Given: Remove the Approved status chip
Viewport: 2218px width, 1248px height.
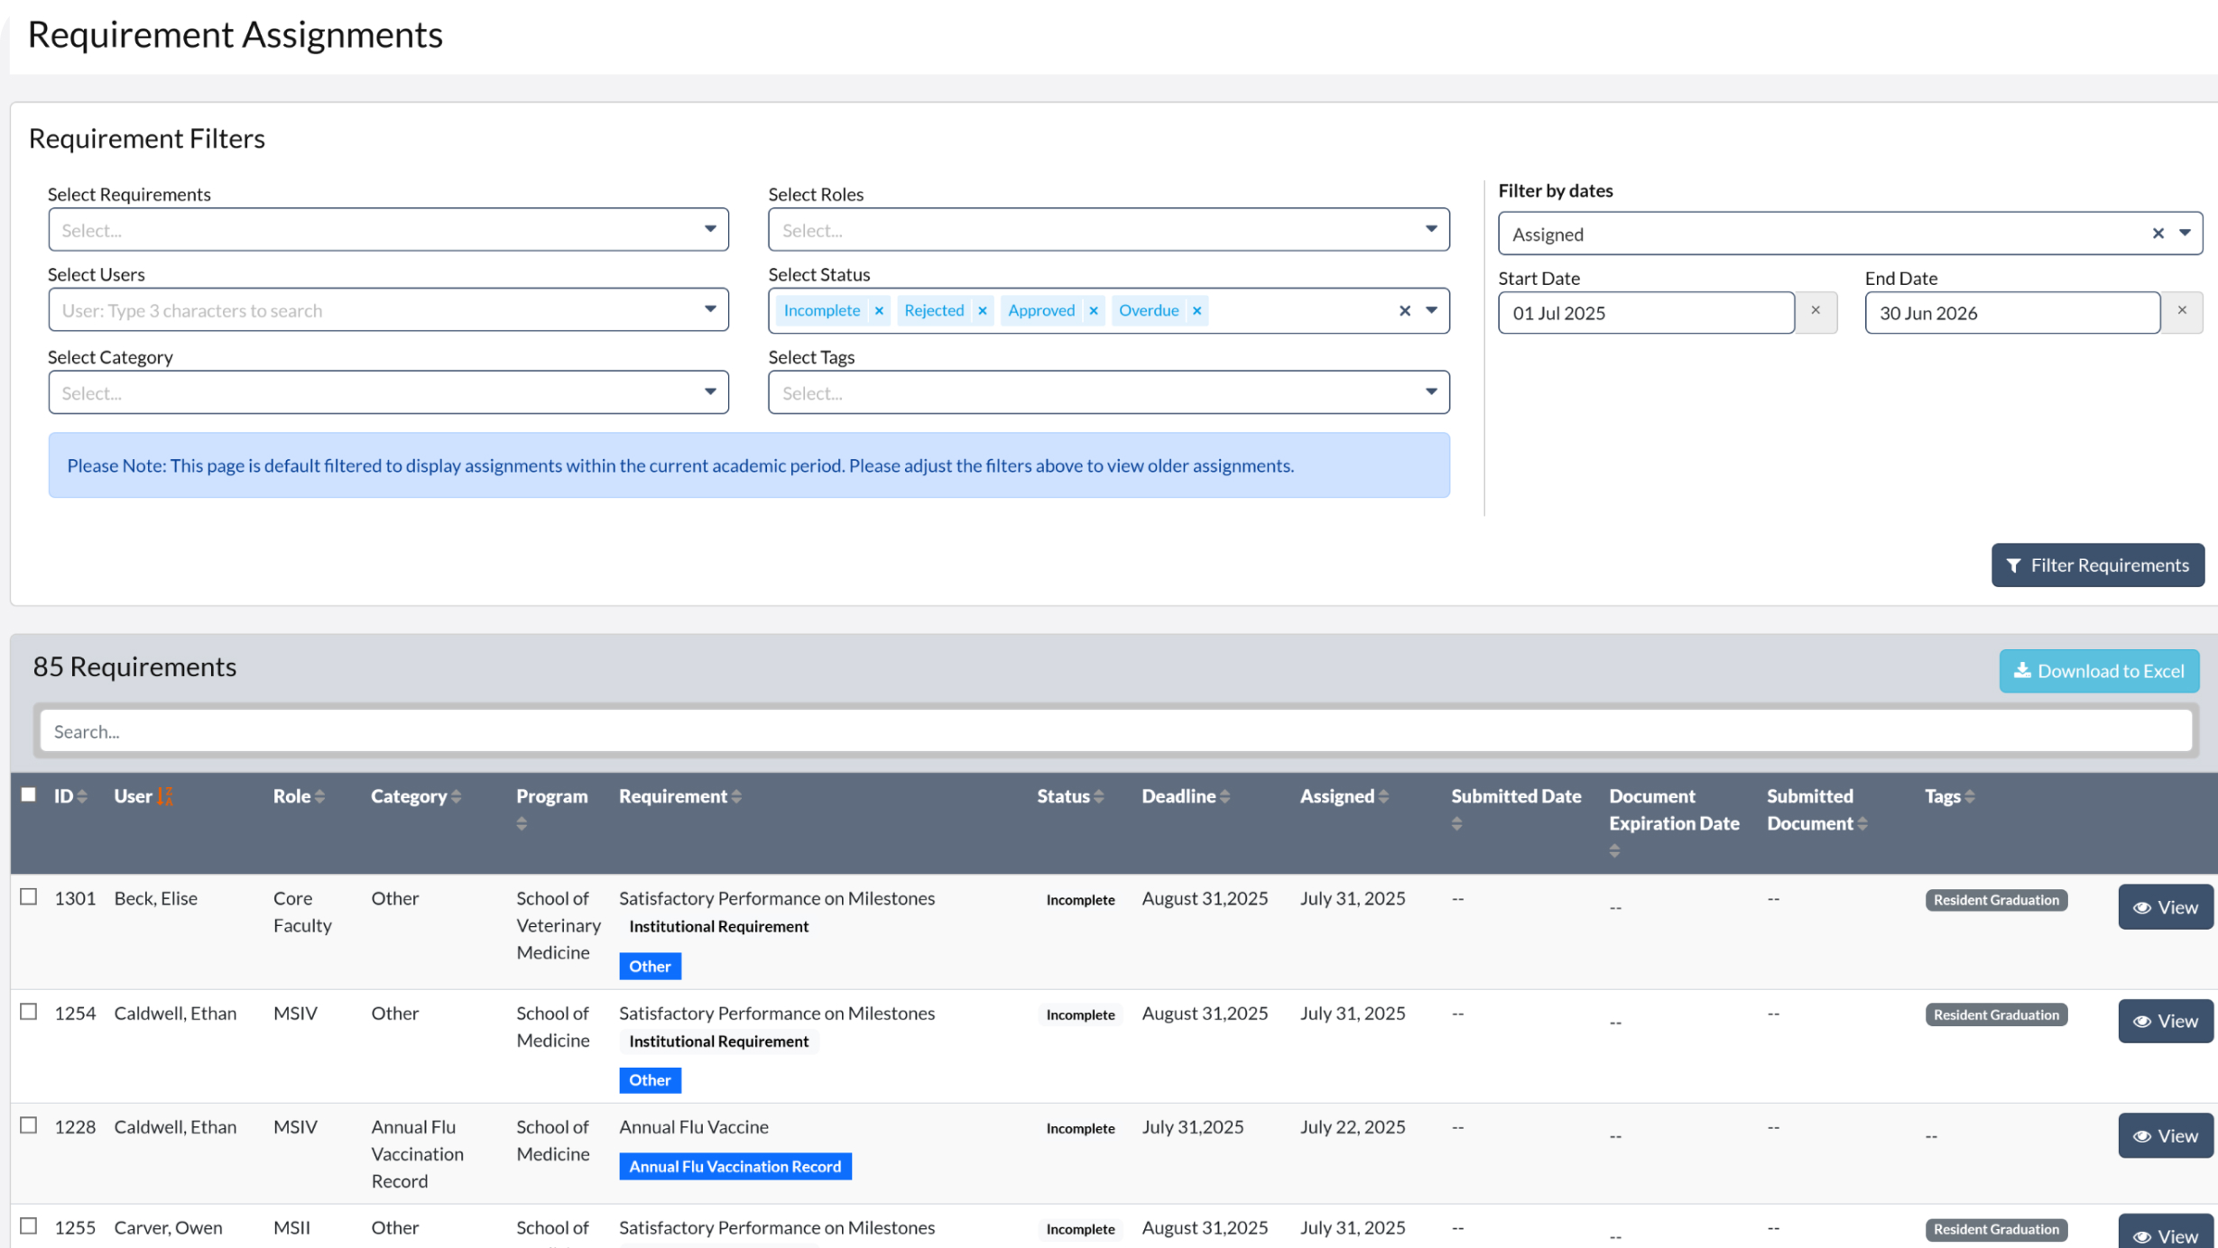Looking at the screenshot, I should coord(1094,310).
